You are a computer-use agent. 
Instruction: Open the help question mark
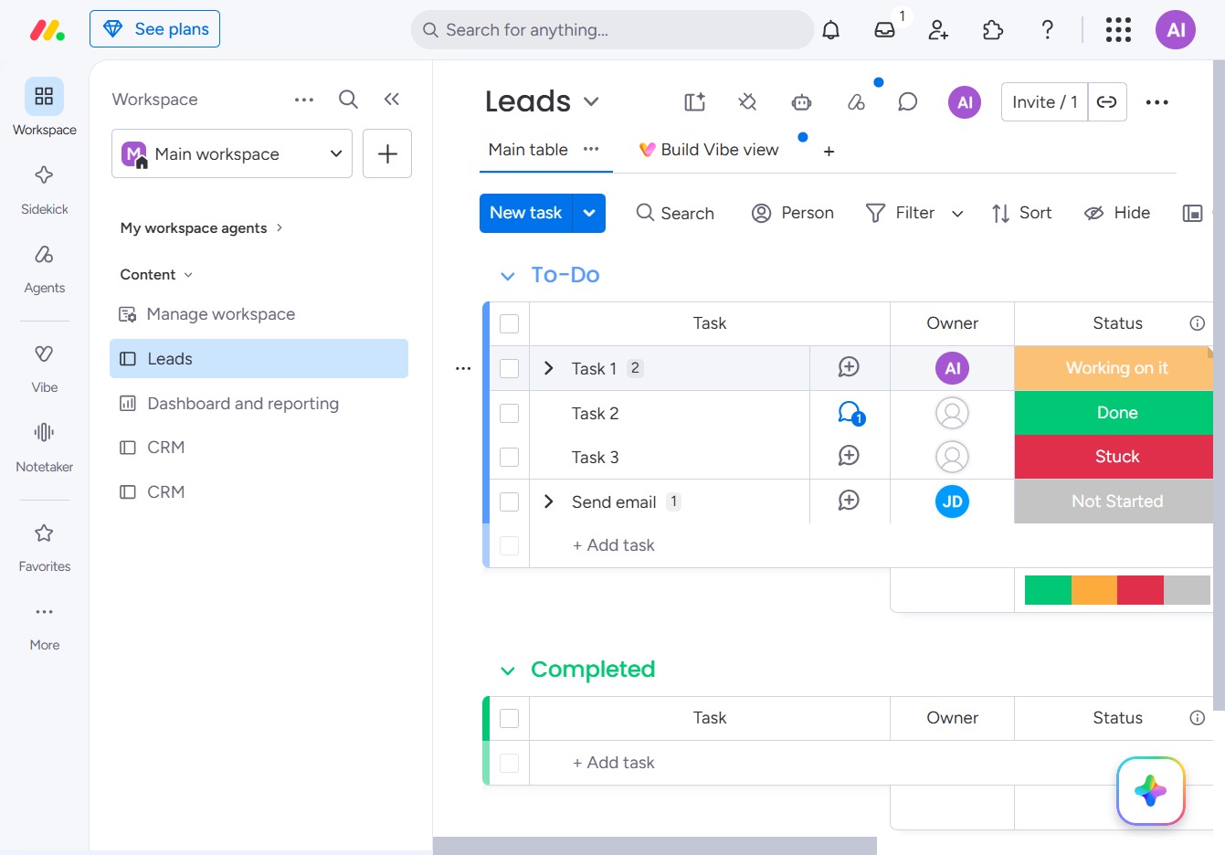tap(1048, 30)
